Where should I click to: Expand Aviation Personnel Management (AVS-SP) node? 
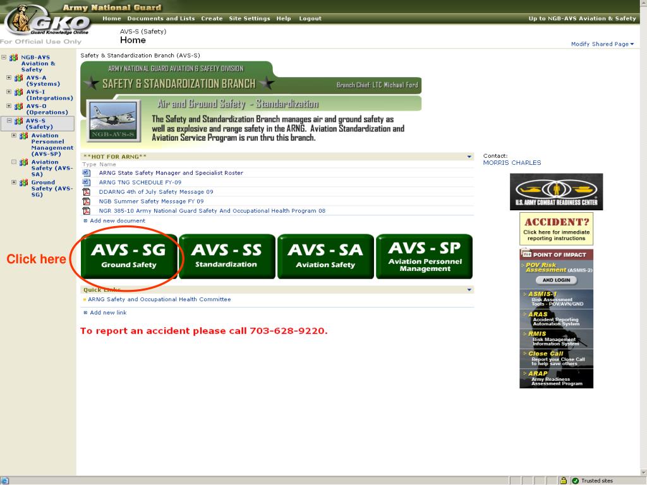14,135
